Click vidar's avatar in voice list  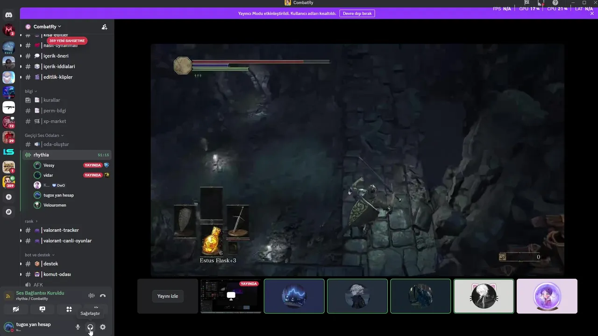[x=37, y=175]
